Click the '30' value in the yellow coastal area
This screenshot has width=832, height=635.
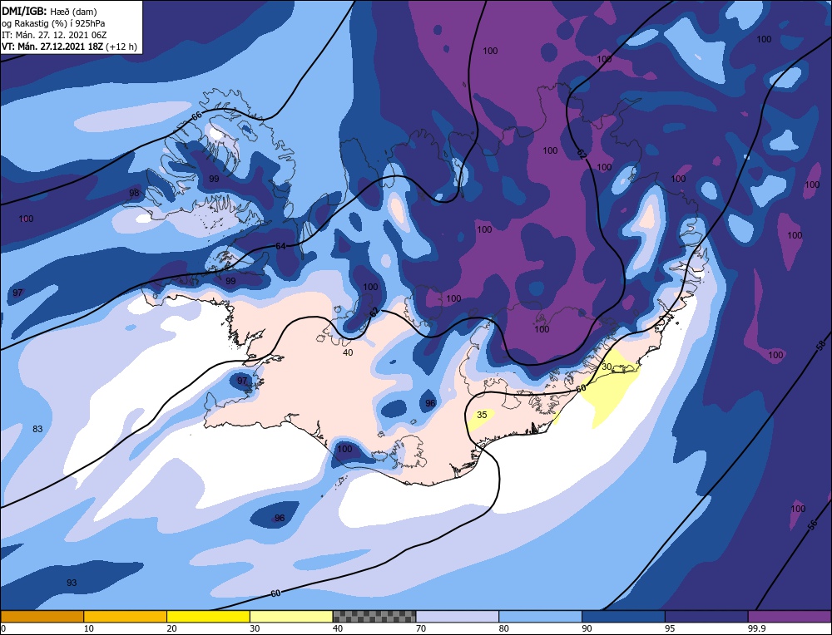click(x=607, y=367)
